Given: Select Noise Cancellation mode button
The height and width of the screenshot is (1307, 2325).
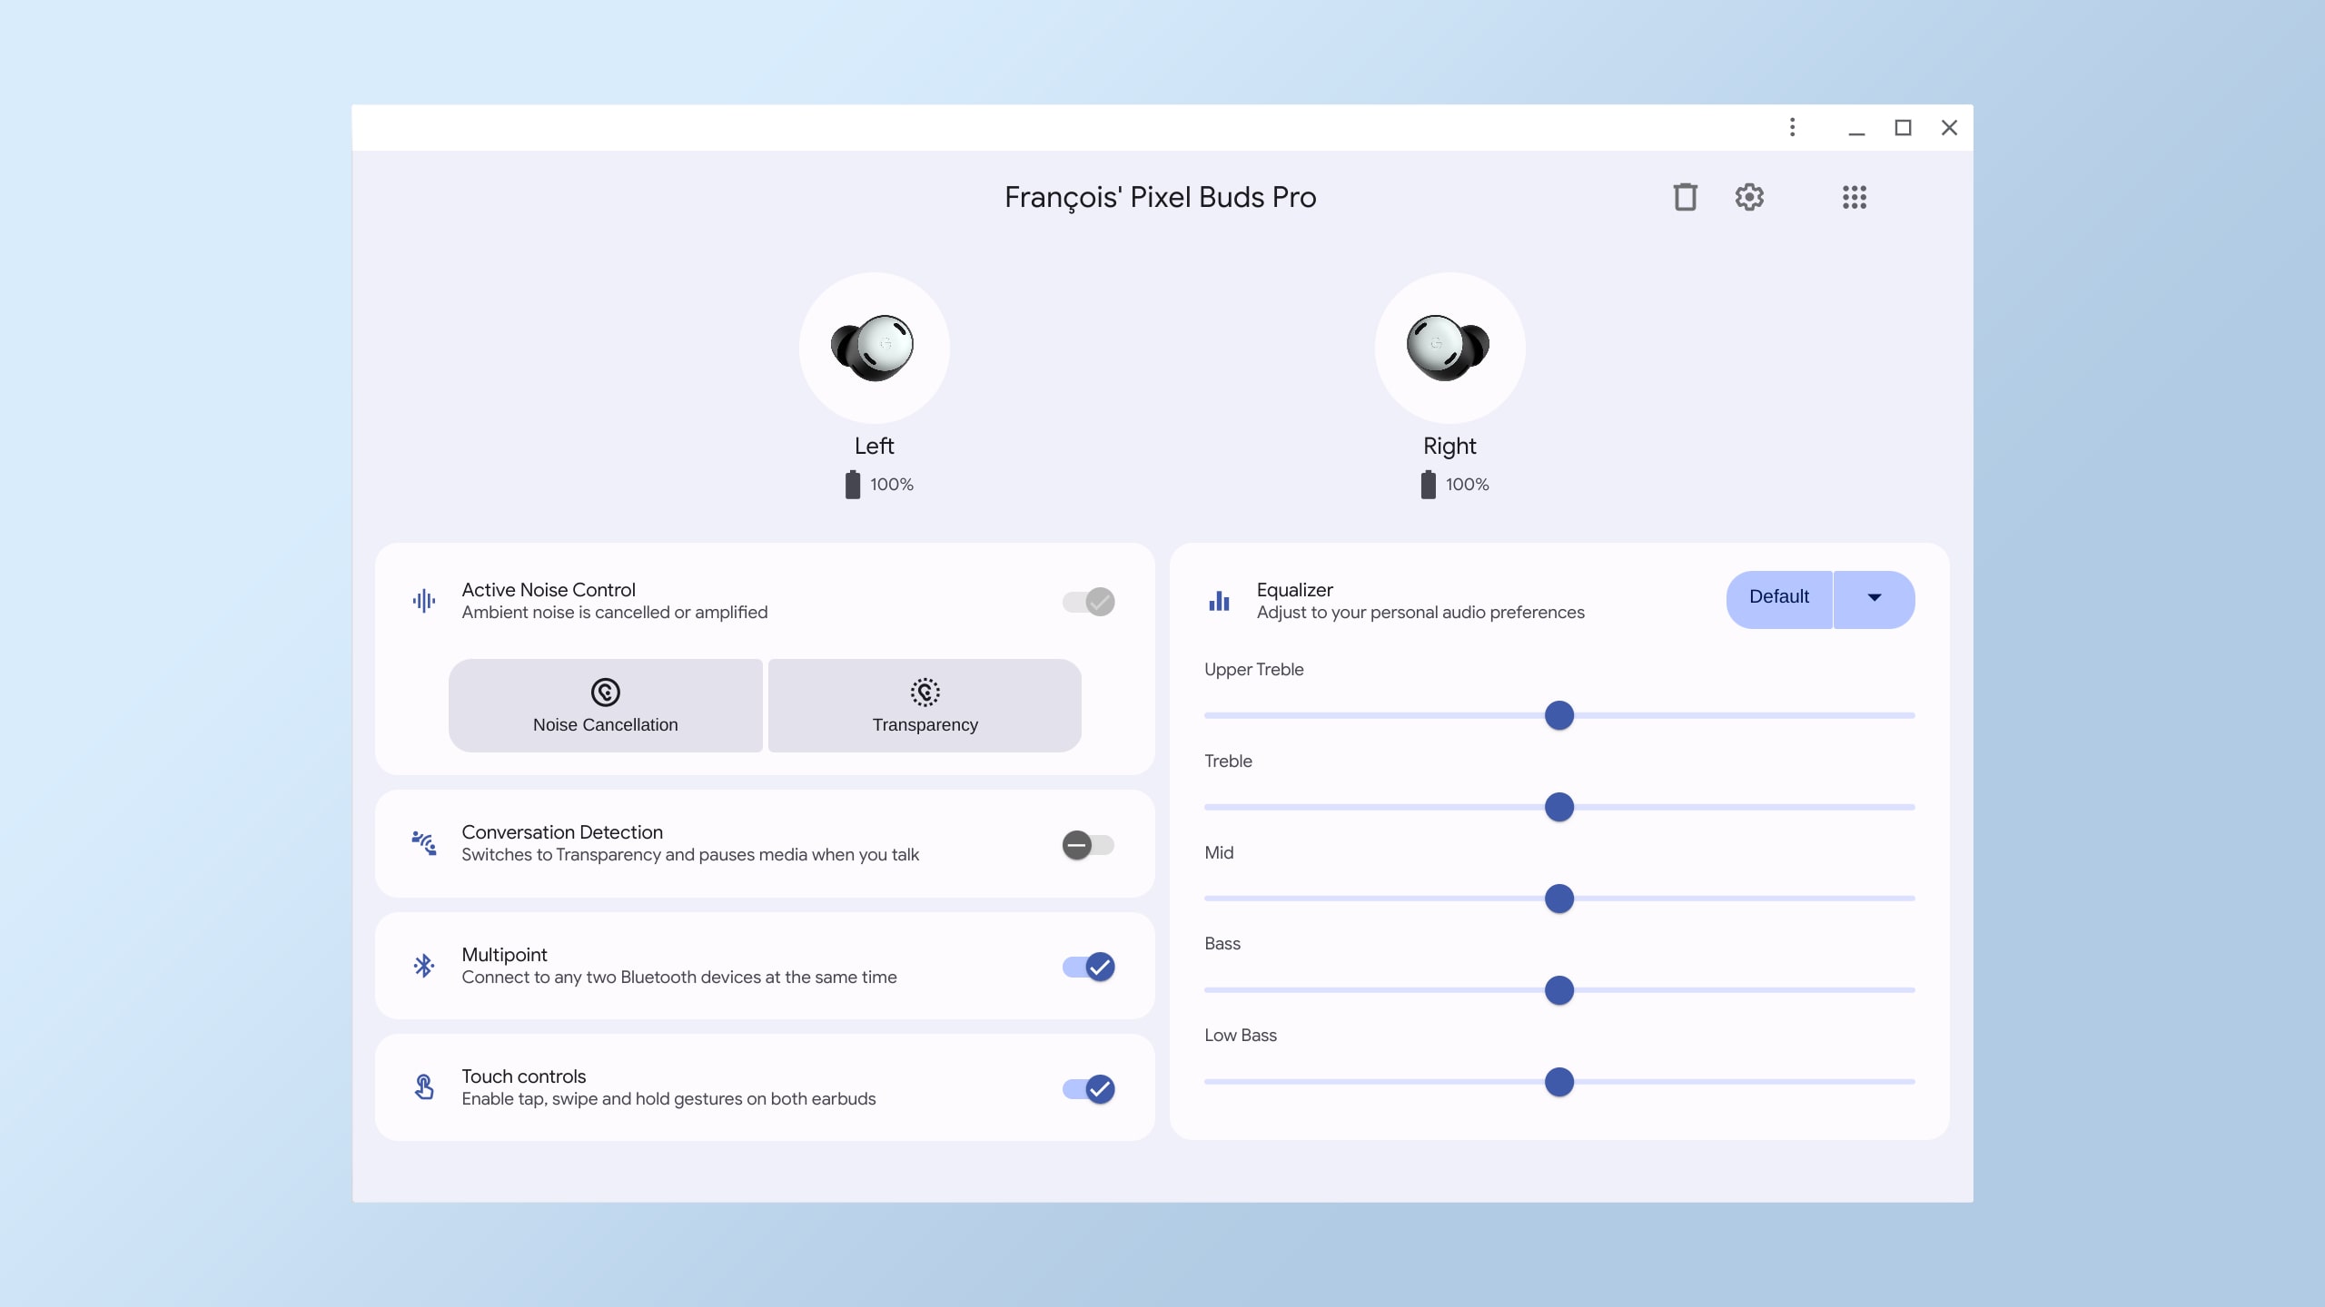Looking at the screenshot, I should pos(605,705).
